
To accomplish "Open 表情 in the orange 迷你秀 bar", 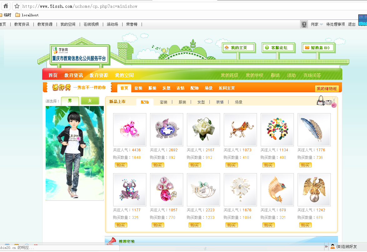I will [x=180, y=88].
